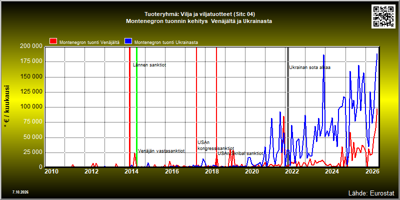
Task: Click the 'USAn Skribal sanktiot' annotation label
Action: coord(240,153)
